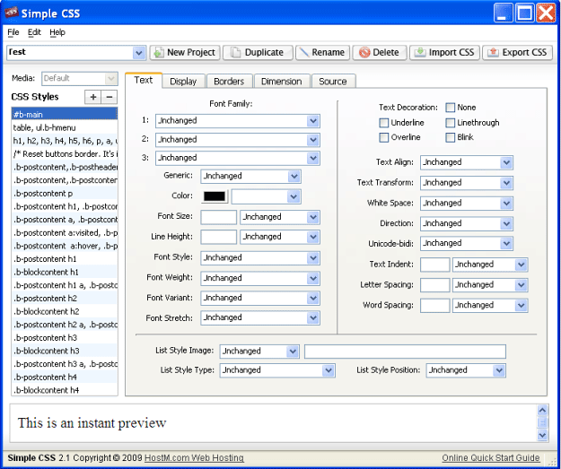Open HostM.com Web Hosting link
This screenshot has height=469, width=561.
pos(194,458)
